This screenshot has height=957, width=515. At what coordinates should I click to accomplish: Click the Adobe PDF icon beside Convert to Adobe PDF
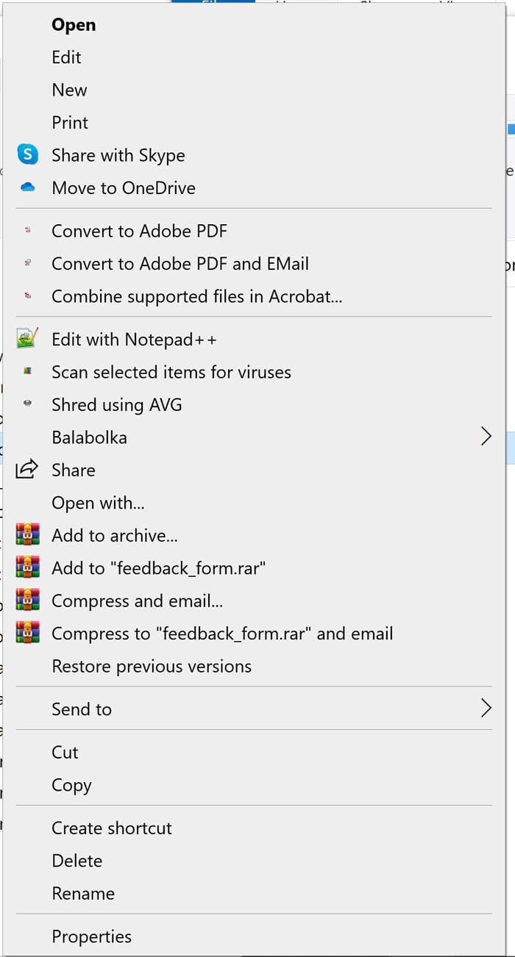(x=28, y=231)
